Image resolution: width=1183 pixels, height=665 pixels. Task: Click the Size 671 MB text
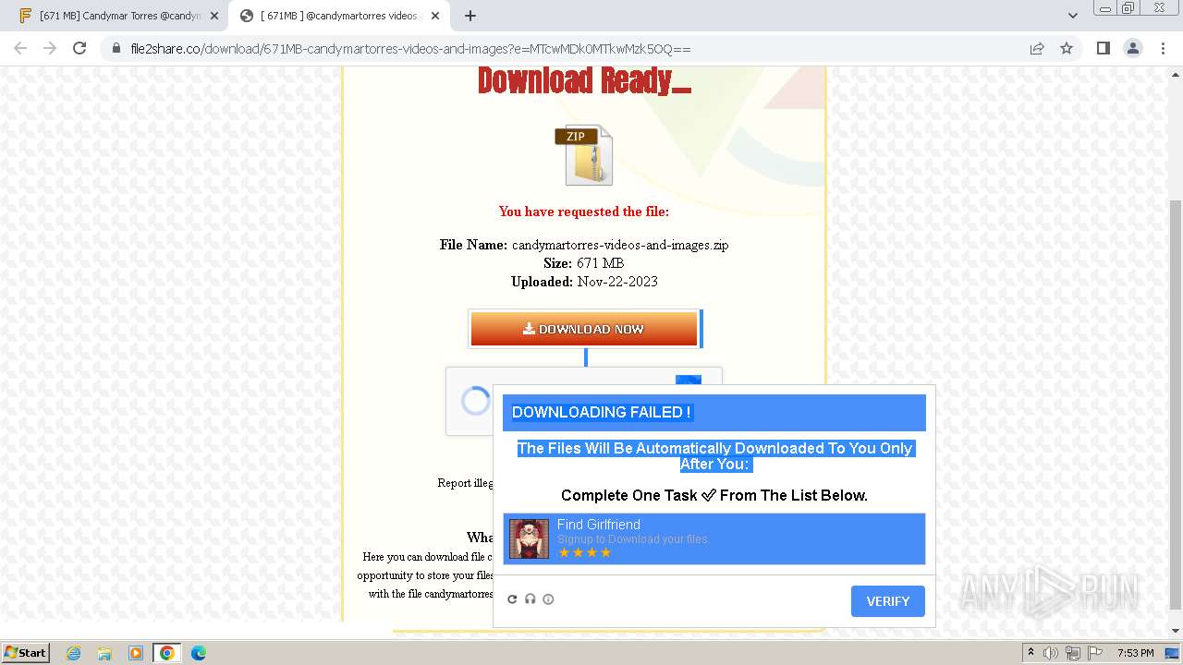click(x=584, y=263)
